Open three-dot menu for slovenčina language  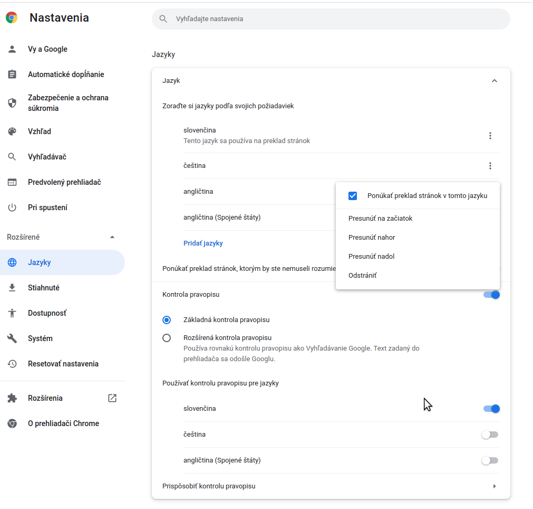(x=490, y=136)
